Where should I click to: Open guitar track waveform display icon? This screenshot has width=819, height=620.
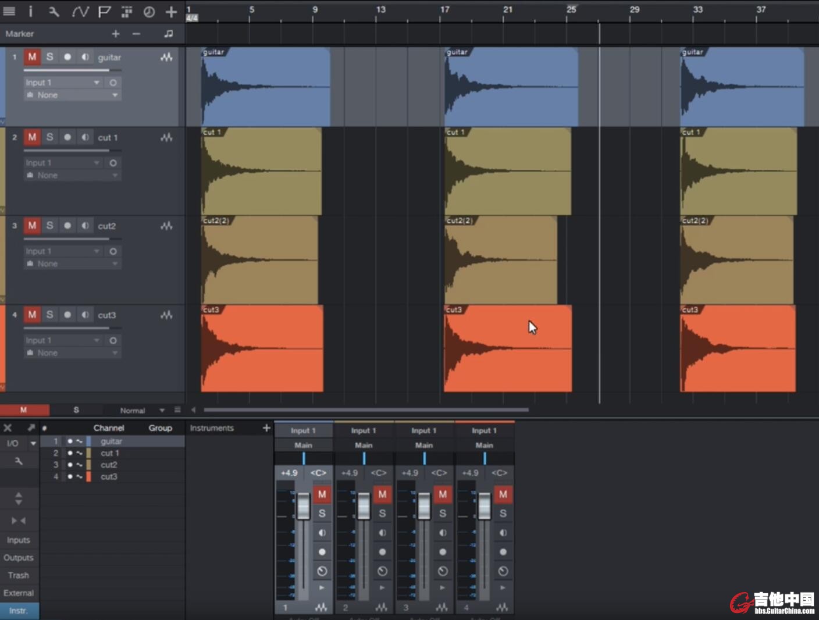click(167, 57)
